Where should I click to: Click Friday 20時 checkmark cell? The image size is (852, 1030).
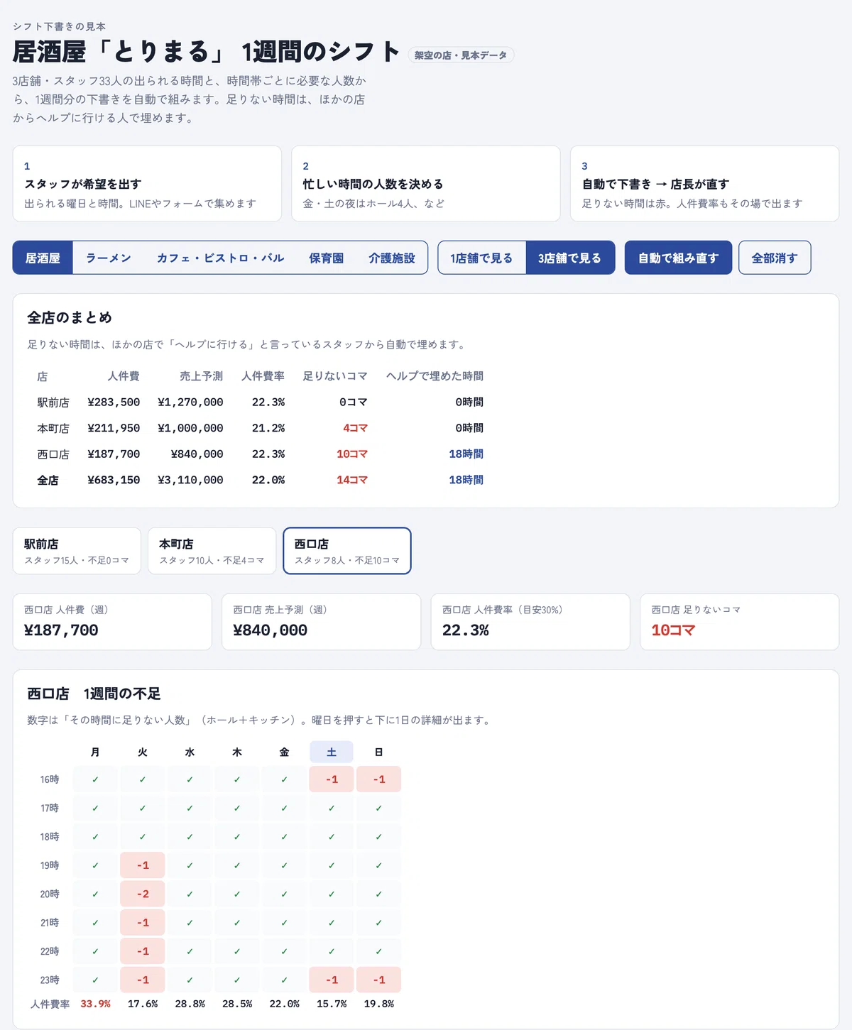[284, 894]
